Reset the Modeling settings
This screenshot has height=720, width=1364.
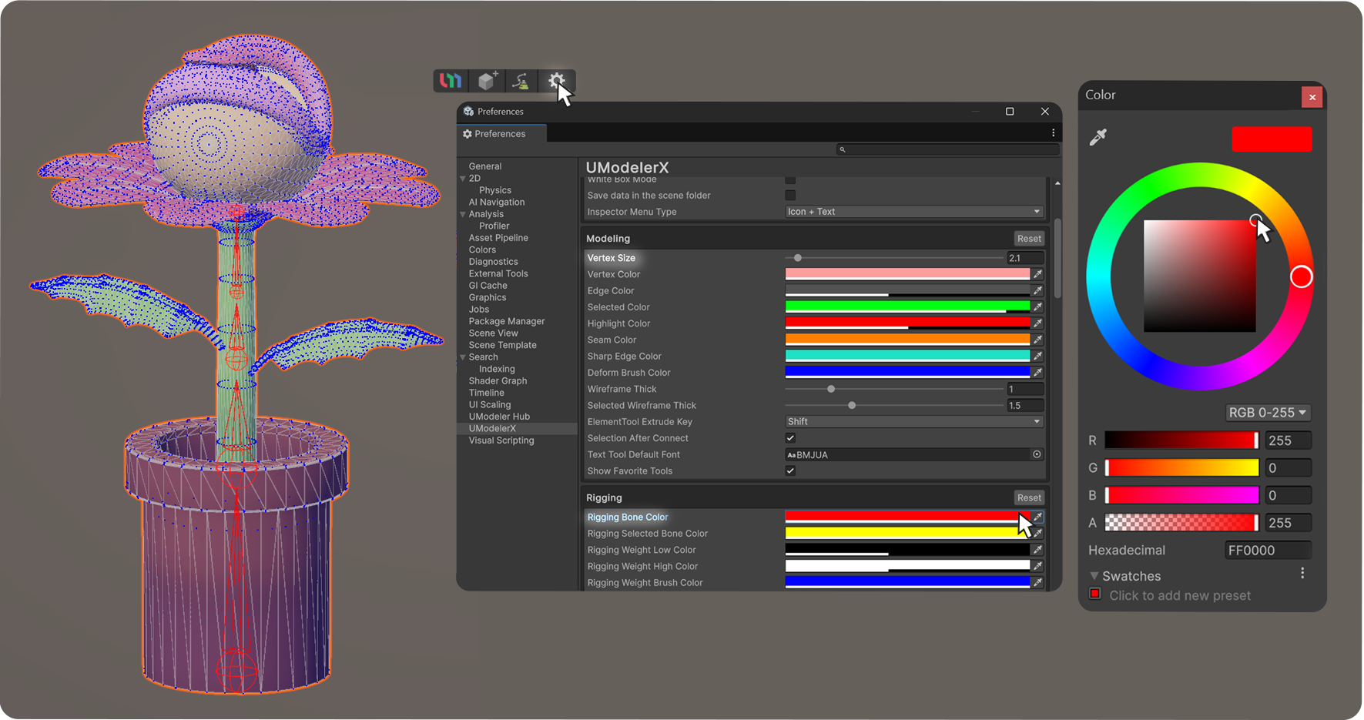pos(1029,239)
